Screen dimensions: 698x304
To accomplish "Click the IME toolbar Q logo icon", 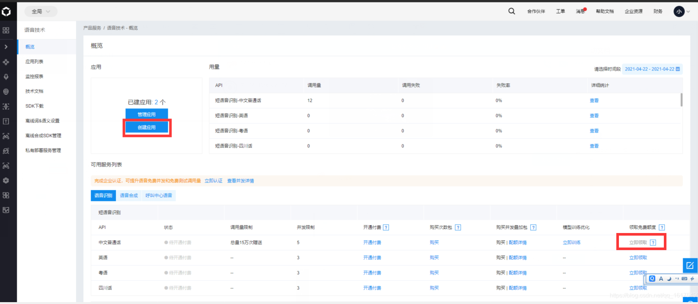I will pos(652,279).
